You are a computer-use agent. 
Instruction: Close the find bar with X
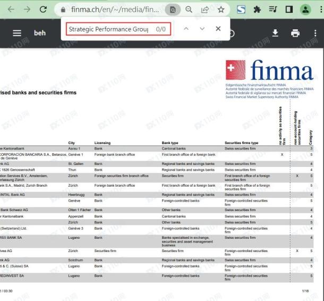[x=218, y=29]
